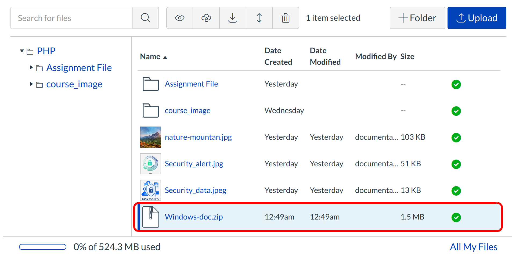Delete selected file with trash icon

(286, 18)
